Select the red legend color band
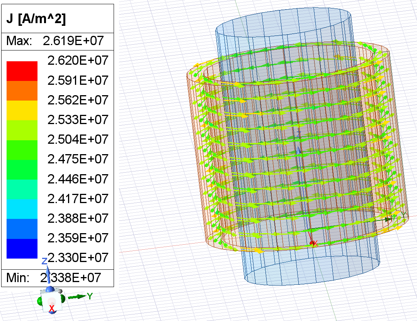The image size is (417, 321). (22, 71)
